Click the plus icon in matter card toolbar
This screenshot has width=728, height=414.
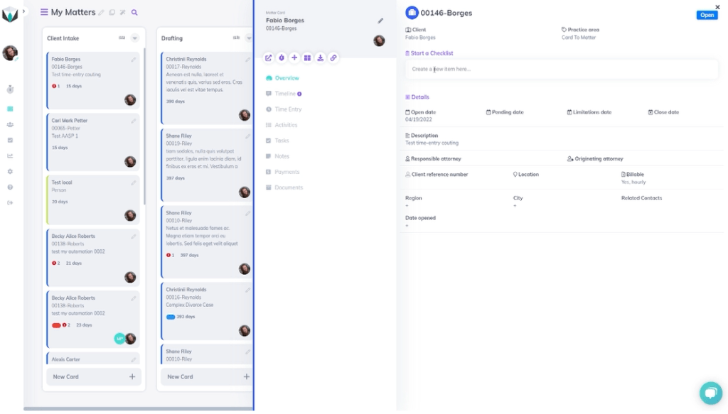pyautogui.click(x=294, y=58)
